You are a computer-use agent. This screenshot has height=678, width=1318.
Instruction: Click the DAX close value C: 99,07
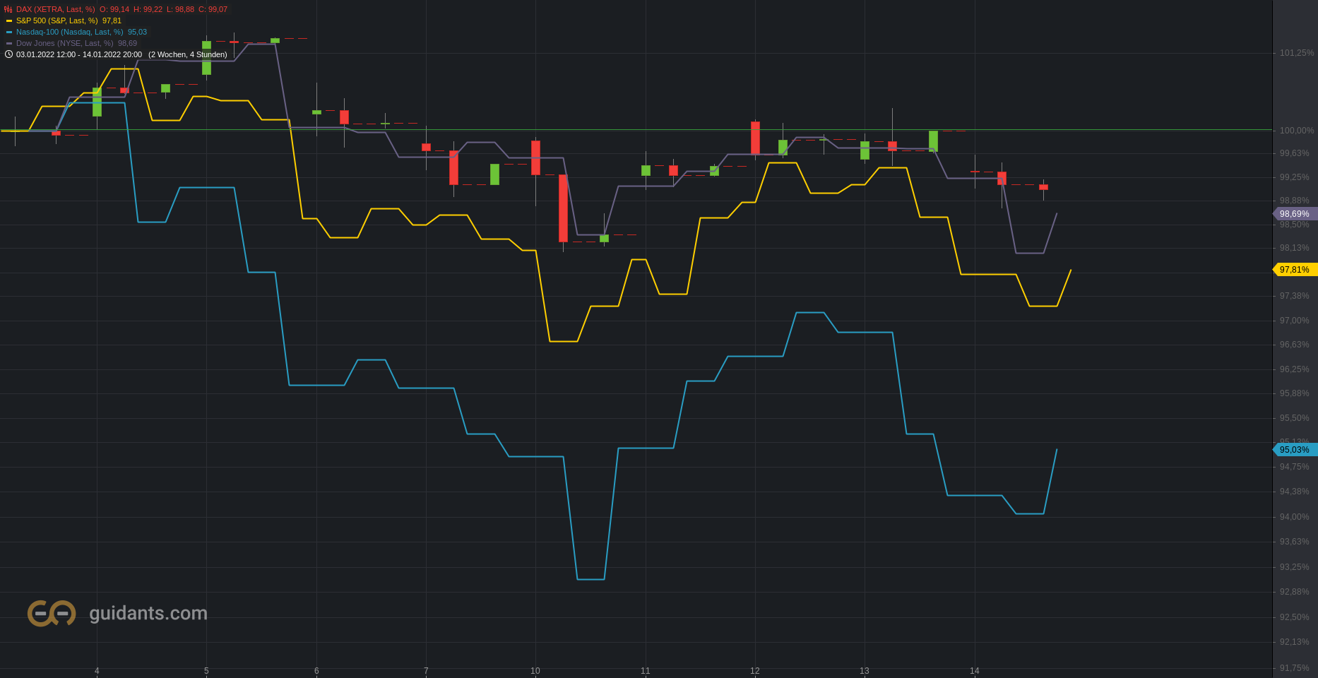(213, 9)
